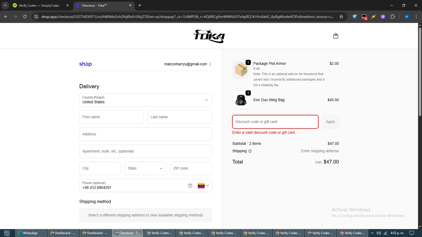The width and height of the screenshot is (422, 237).
Task: Click the ZIP code field
Action: click(191, 168)
